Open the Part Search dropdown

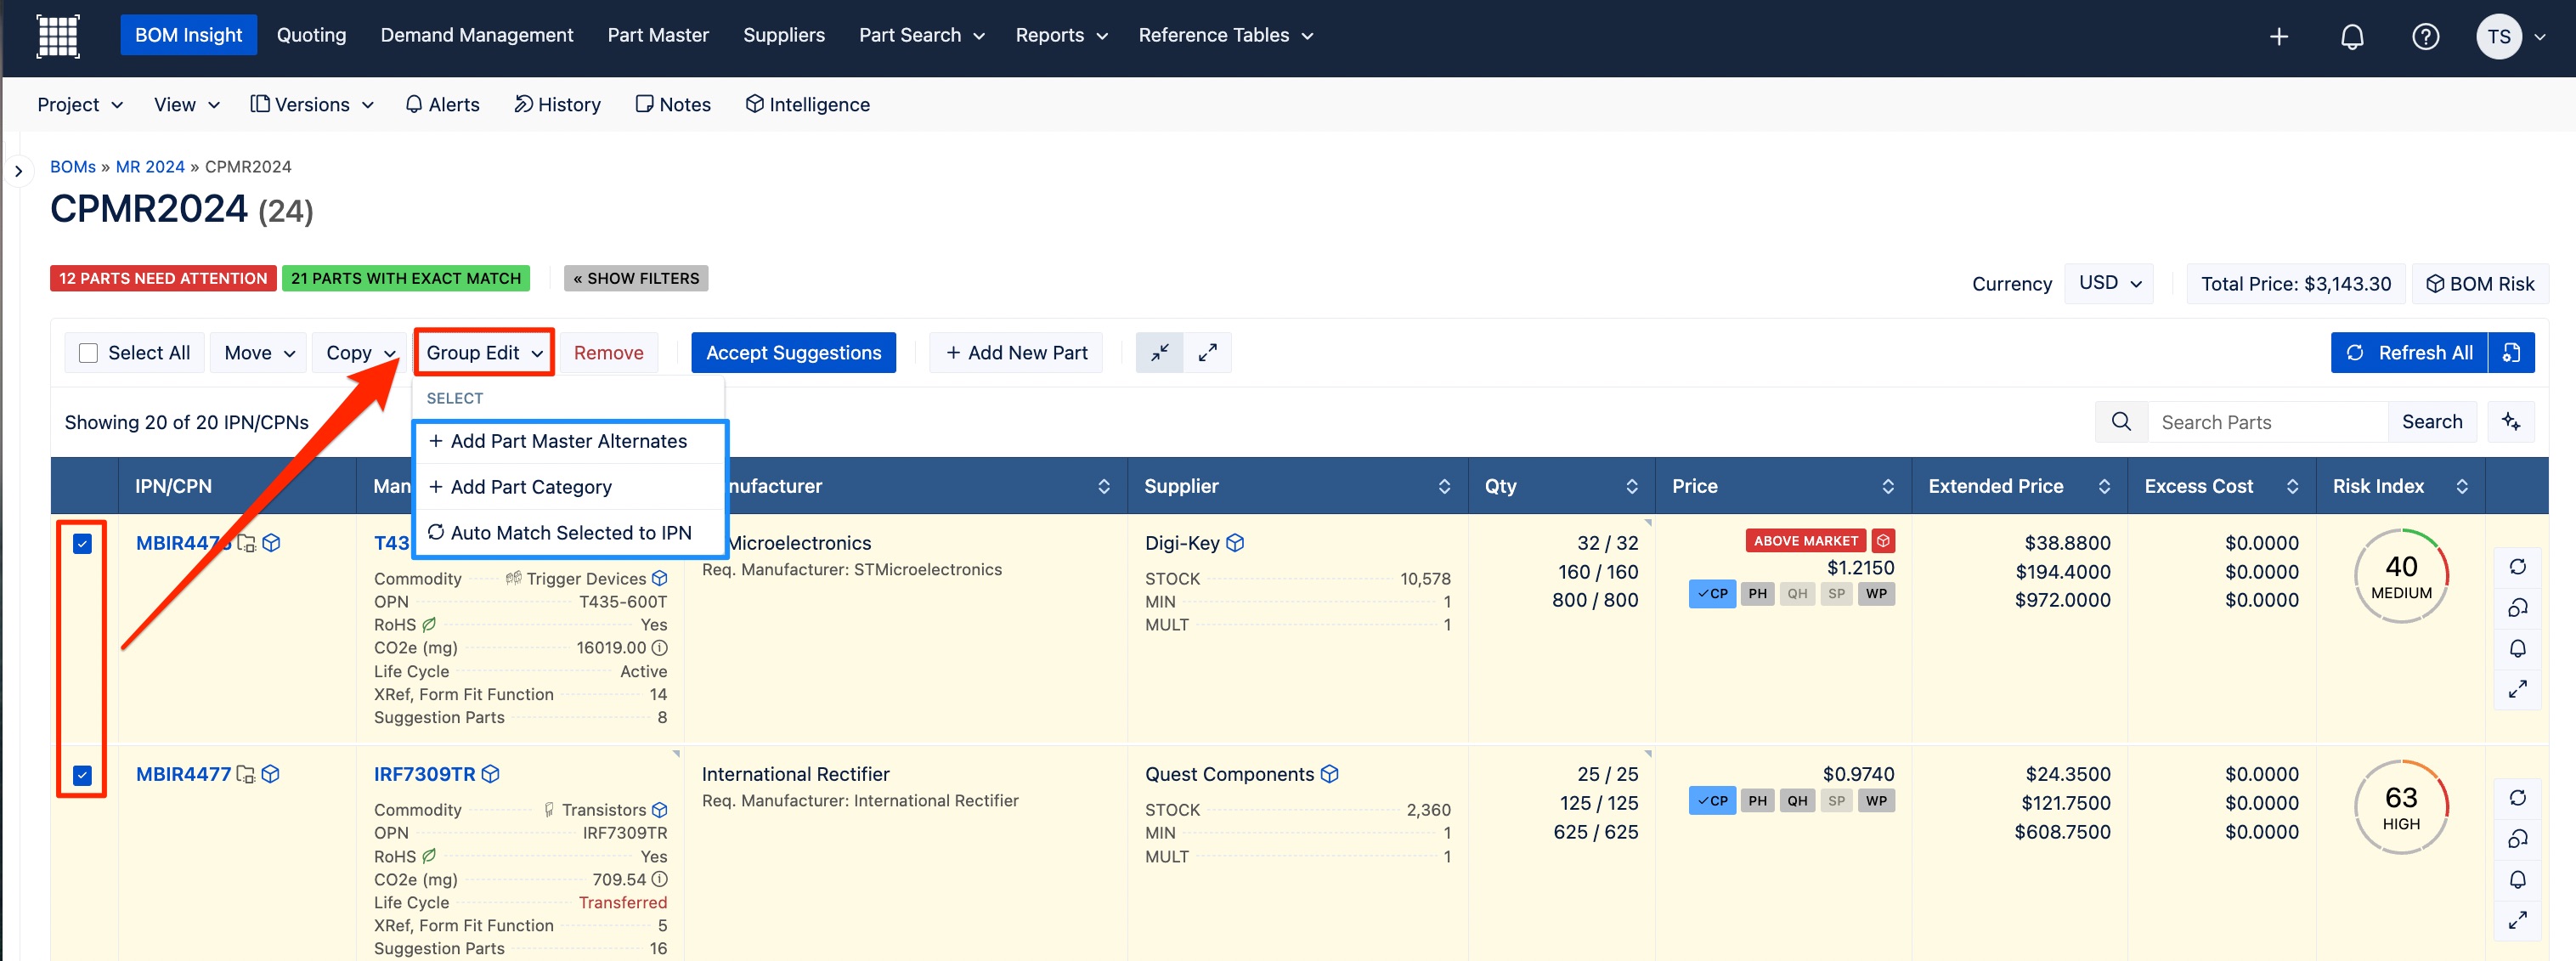click(x=921, y=36)
